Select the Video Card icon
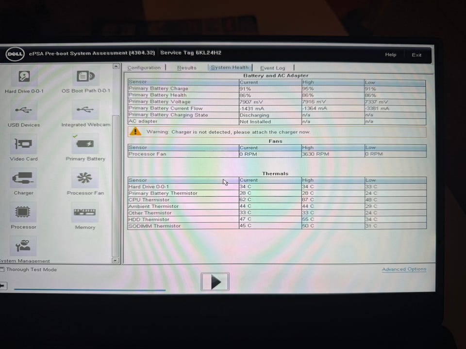The height and width of the screenshot is (349, 466). pyautogui.click(x=23, y=144)
